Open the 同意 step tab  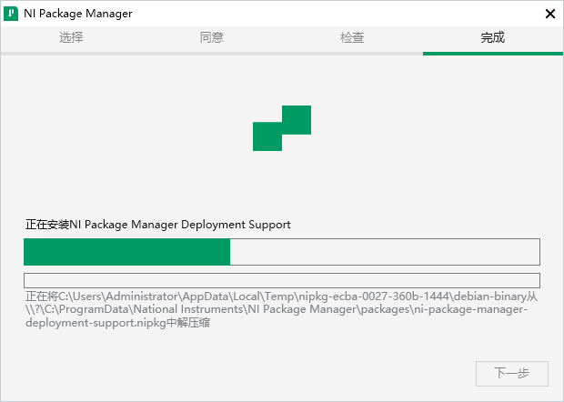[x=211, y=38]
